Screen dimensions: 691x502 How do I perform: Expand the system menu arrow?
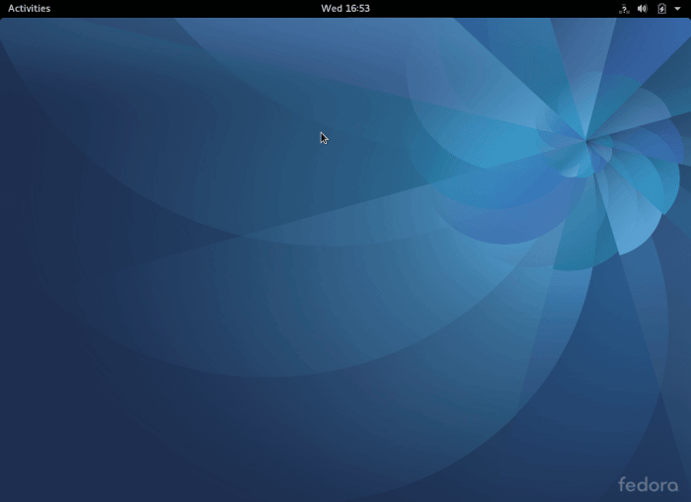click(x=678, y=9)
